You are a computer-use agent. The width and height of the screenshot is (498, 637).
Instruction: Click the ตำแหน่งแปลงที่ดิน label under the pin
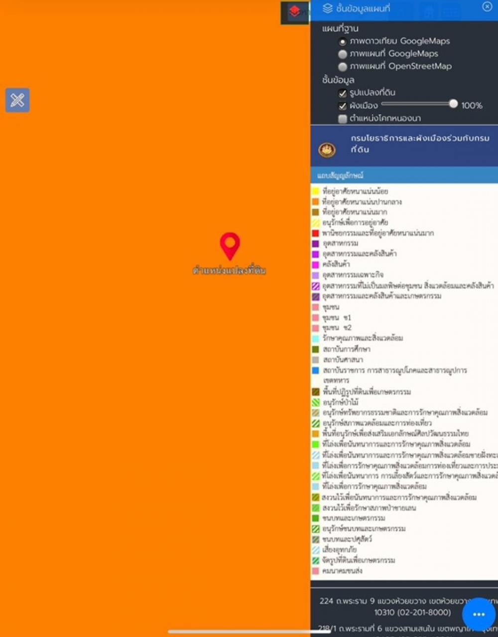(229, 270)
